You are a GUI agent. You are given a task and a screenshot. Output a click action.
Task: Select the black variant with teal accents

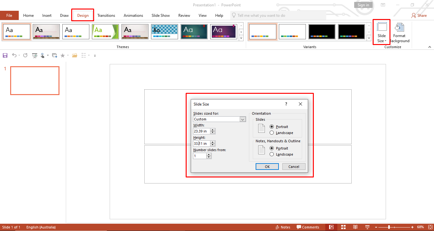tap(351, 32)
